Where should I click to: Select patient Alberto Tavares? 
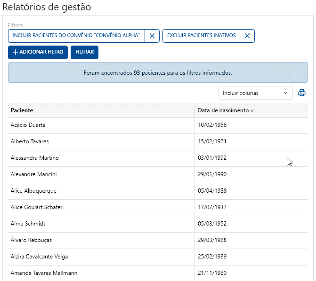(30, 141)
